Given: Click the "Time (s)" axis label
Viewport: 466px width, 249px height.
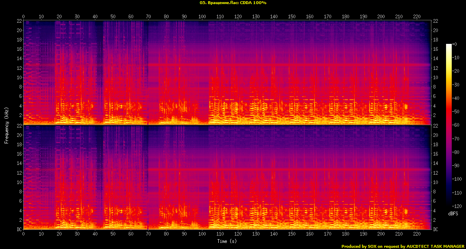Looking at the screenshot, I should pos(227,242).
